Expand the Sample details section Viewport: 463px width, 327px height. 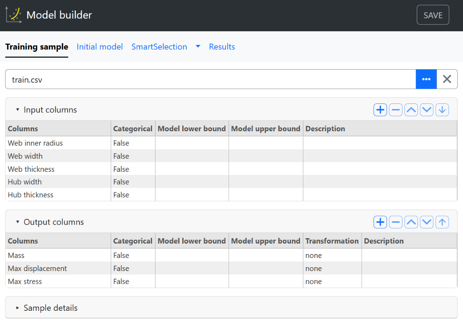tap(18, 308)
